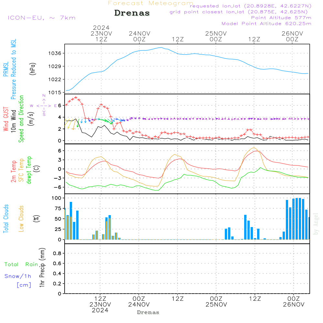
Task: Click the green 'Speed and Direction' label
Action: pyautogui.click(x=21, y=119)
